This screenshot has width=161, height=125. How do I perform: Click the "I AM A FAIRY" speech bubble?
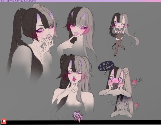click(x=106, y=66)
